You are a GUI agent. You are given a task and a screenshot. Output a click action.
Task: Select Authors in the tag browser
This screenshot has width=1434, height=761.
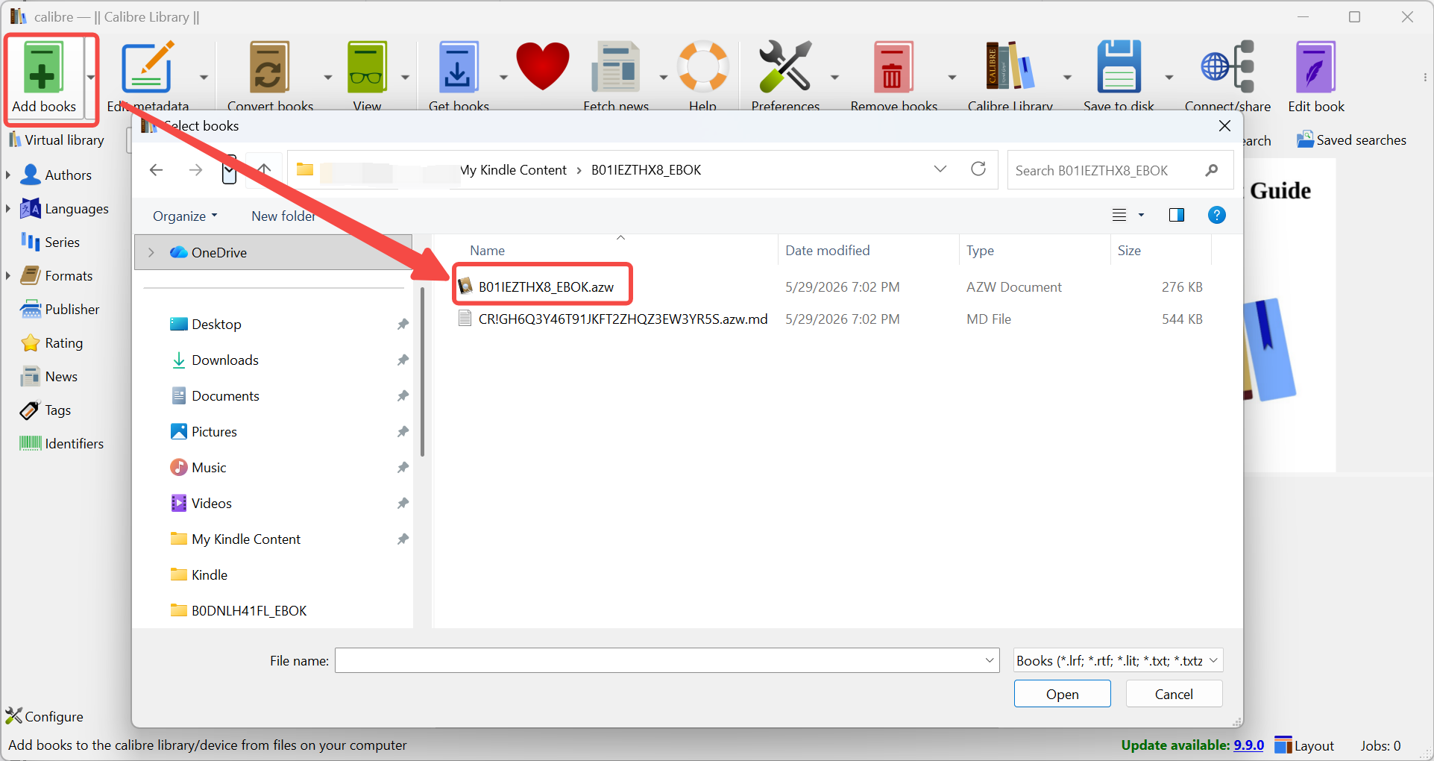tap(68, 175)
